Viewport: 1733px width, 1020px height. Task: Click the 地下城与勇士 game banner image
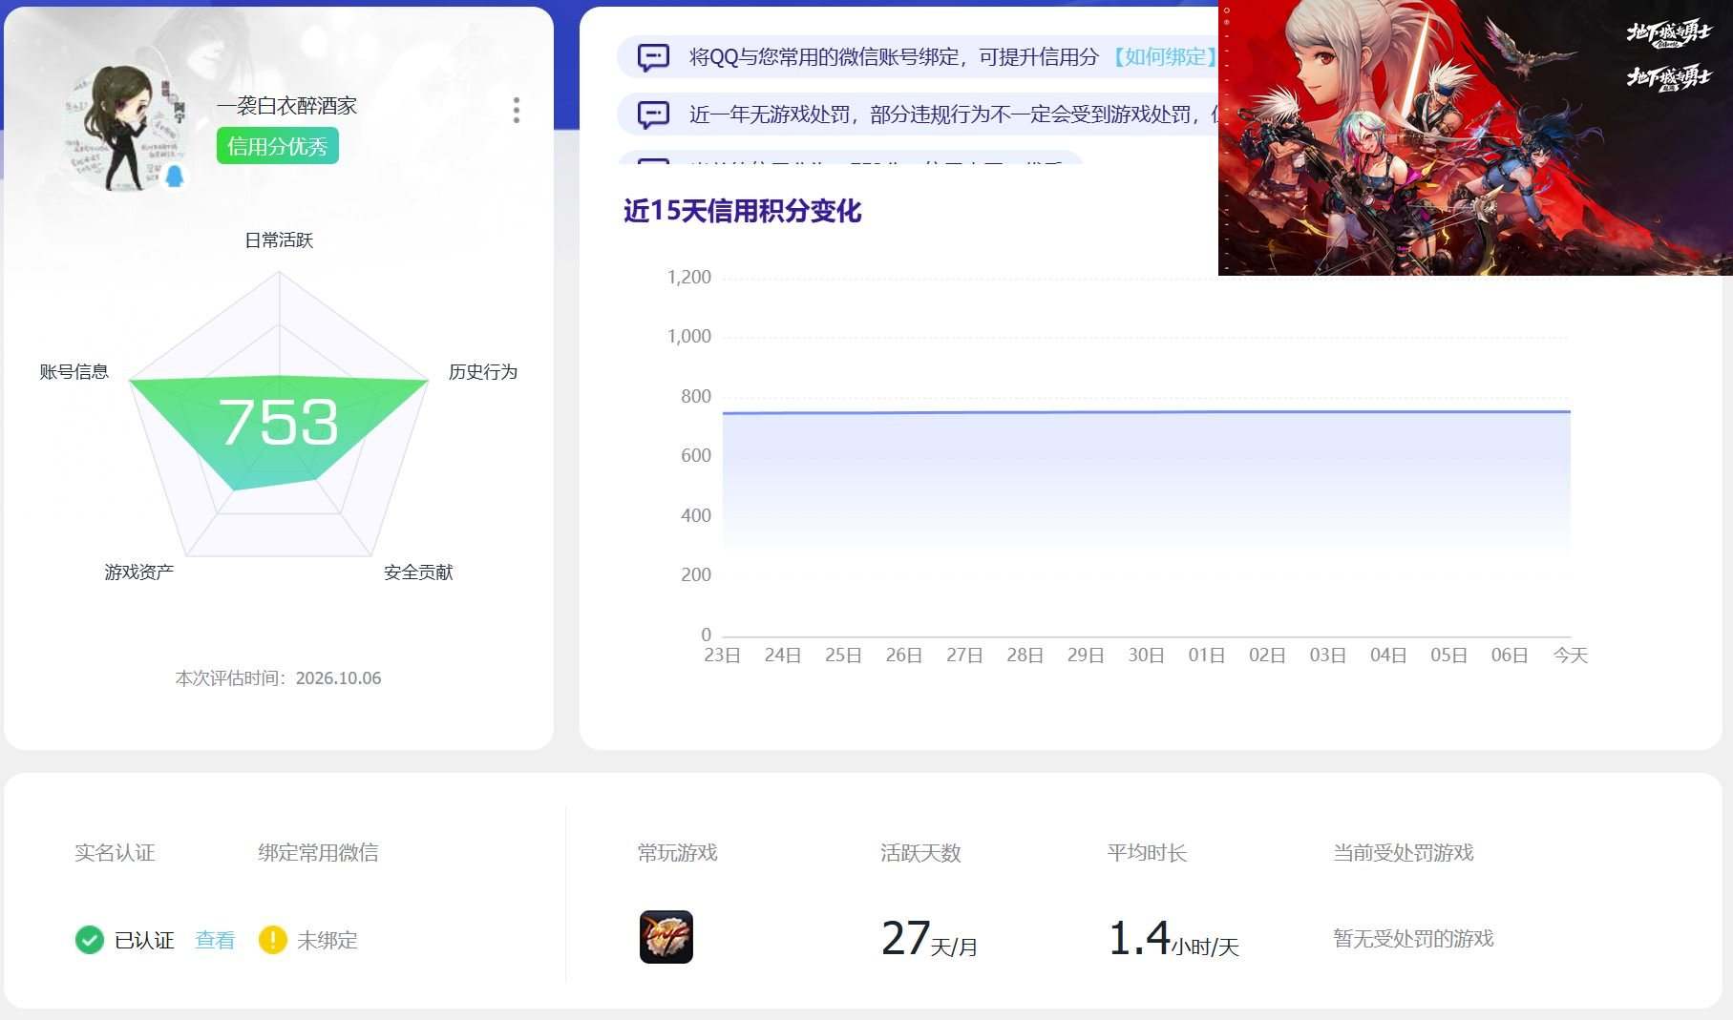click(1475, 137)
